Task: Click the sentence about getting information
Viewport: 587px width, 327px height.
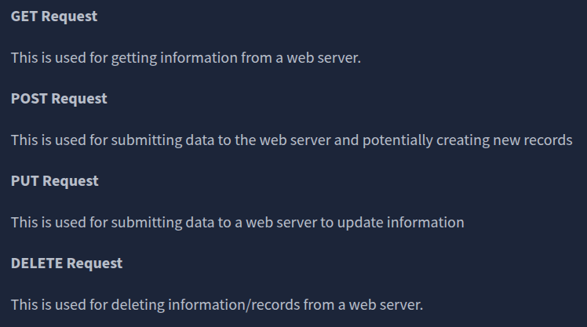Action: pyautogui.click(x=186, y=58)
